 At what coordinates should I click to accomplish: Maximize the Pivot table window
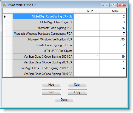coord(113,5)
